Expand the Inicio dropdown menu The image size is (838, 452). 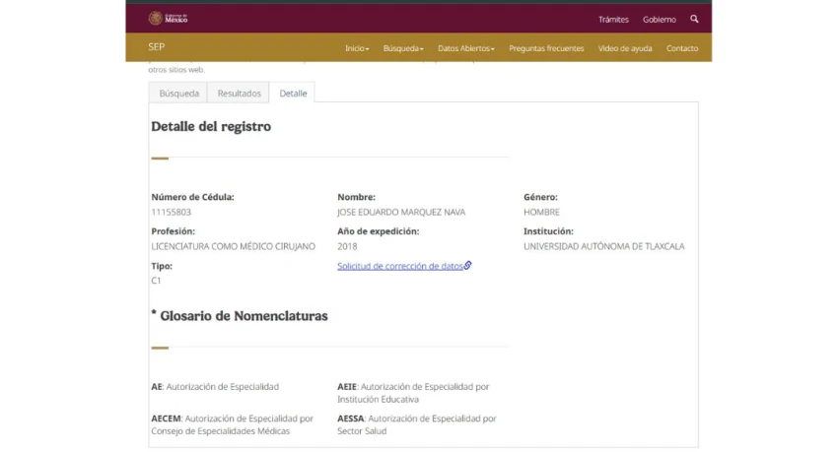(x=357, y=48)
